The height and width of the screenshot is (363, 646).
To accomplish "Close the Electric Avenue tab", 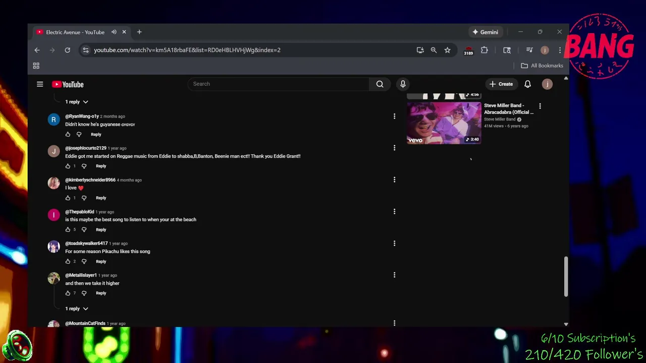I will (x=124, y=32).
